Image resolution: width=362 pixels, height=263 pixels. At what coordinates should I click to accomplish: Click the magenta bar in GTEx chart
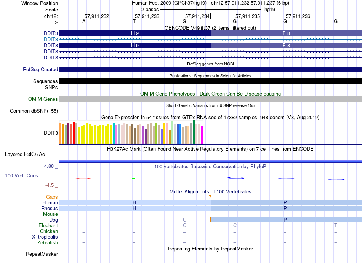(202, 135)
